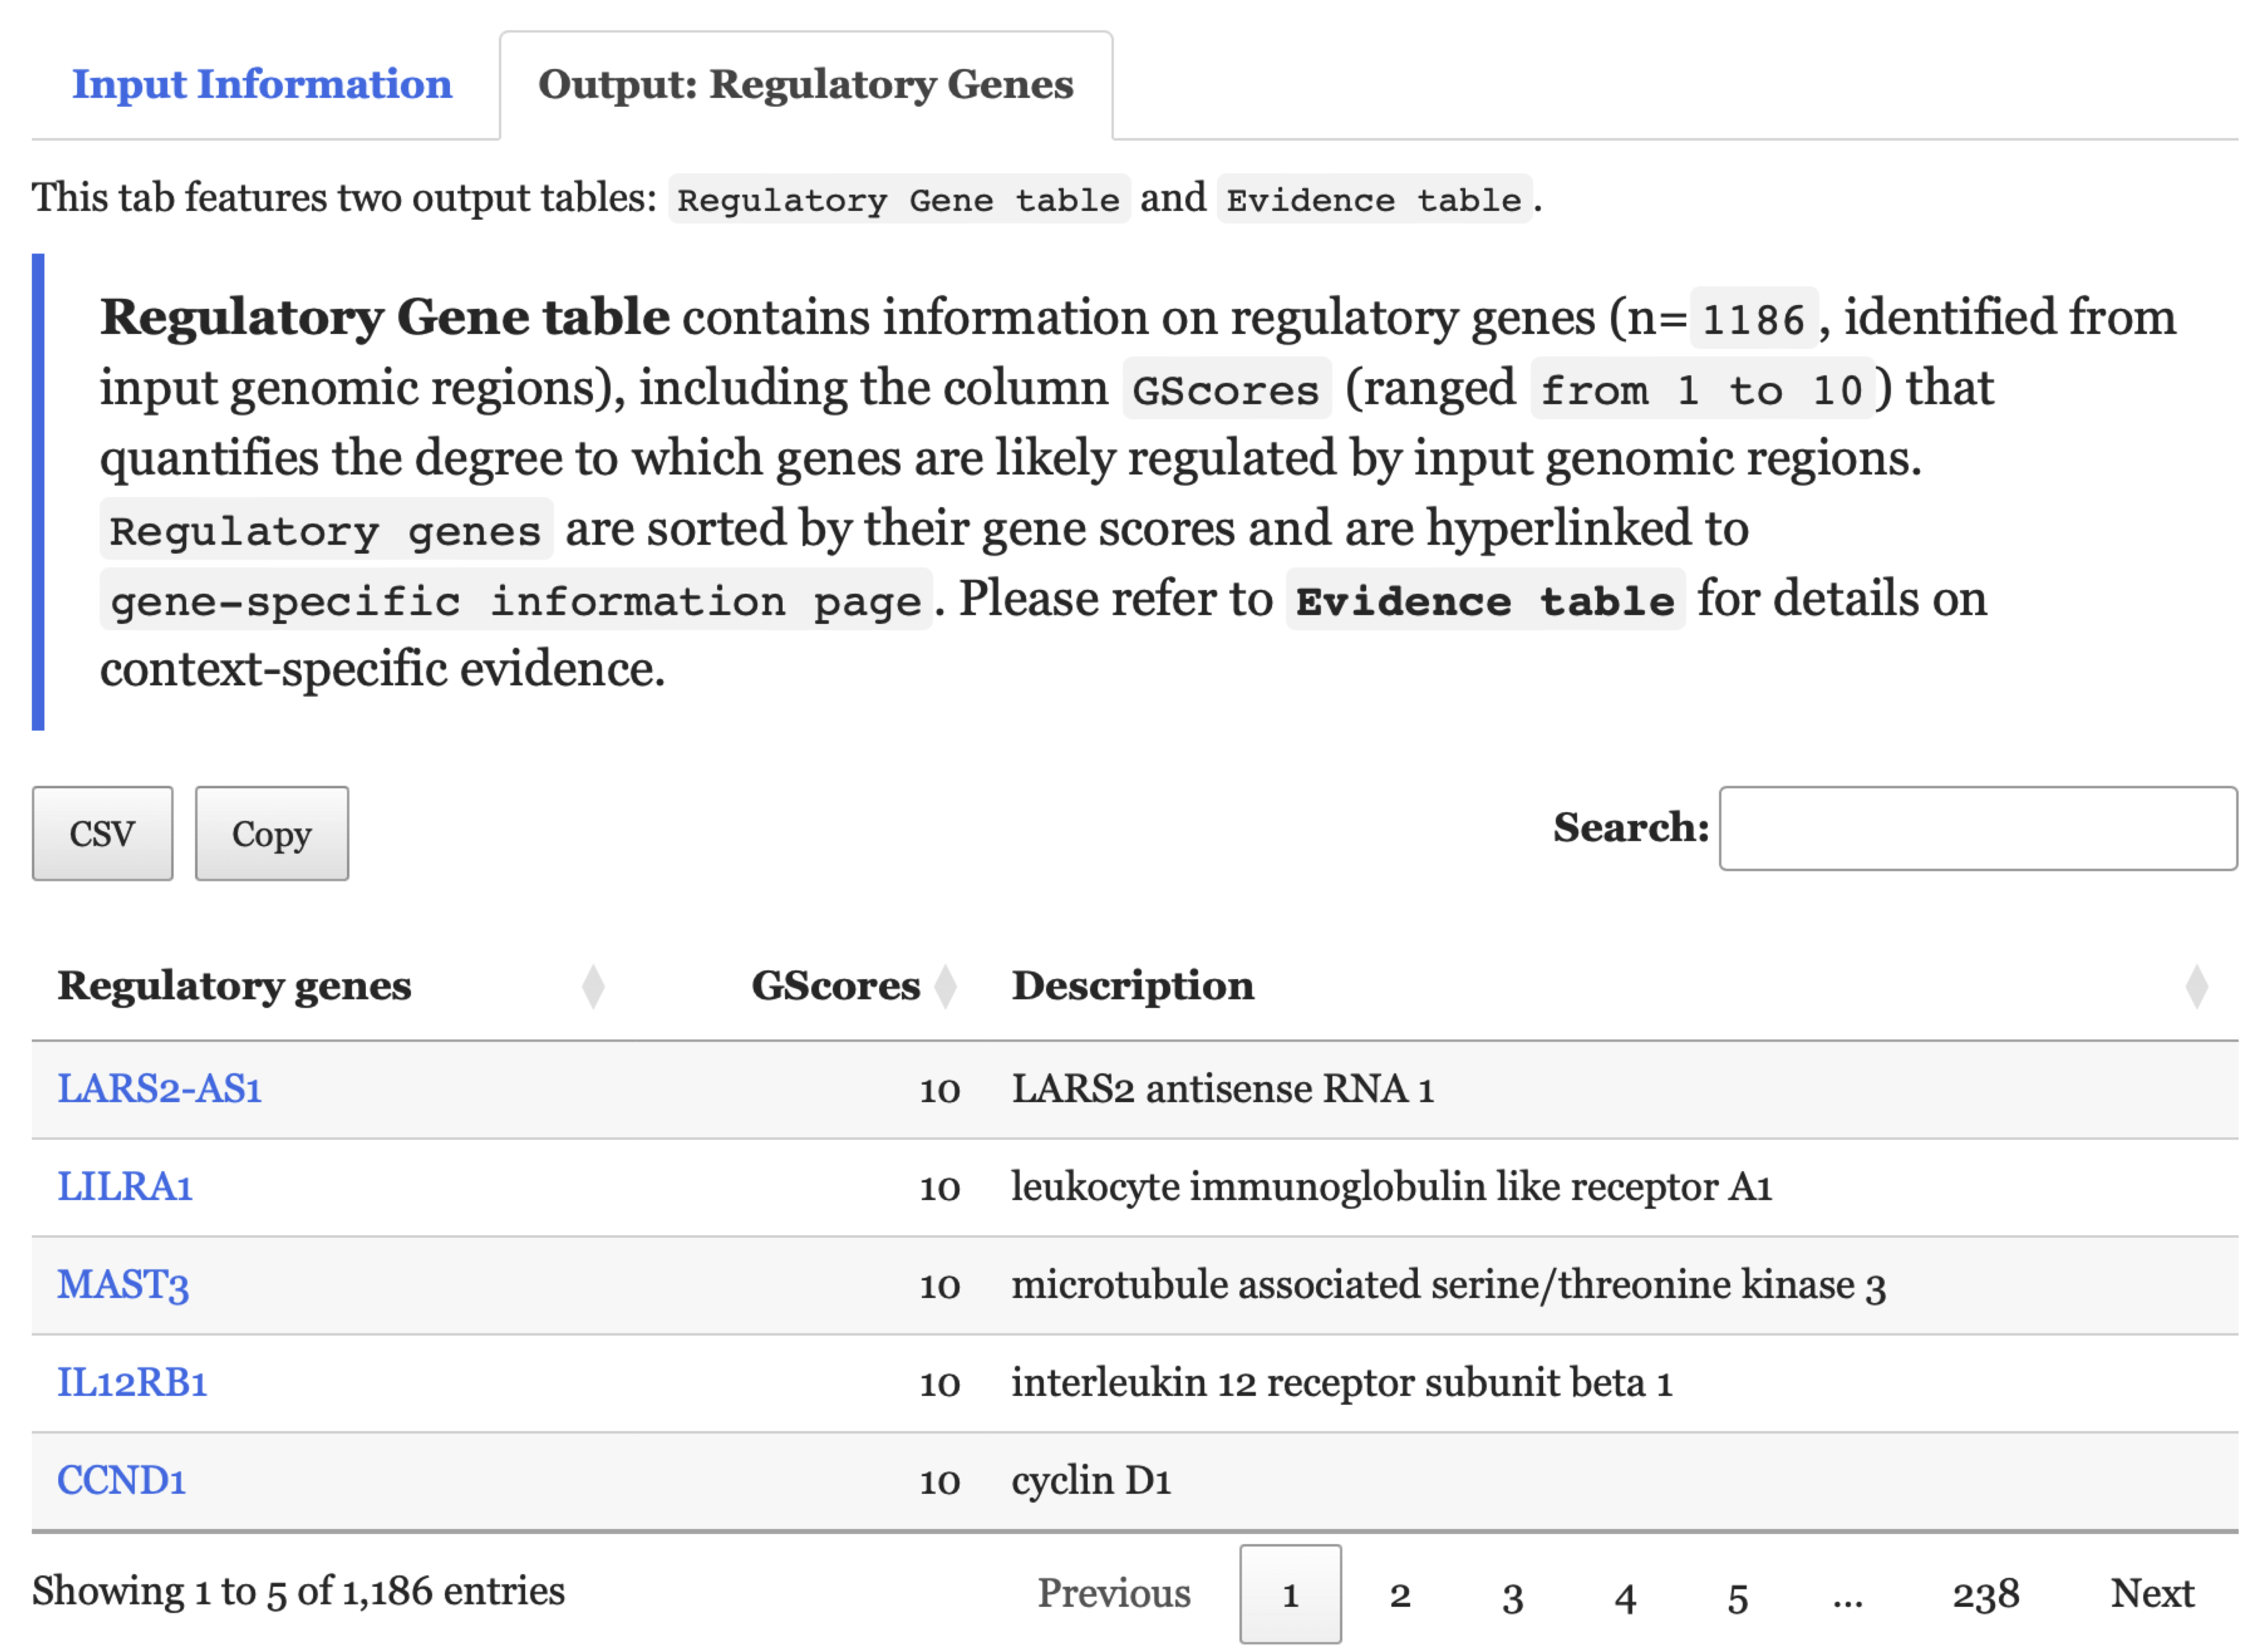The height and width of the screenshot is (1652, 2263).
Task: Switch to the Input Information tab
Action: (x=262, y=84)
